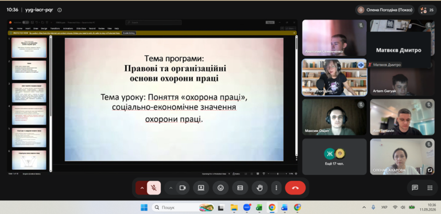Click the red leave call button
The width and height of the screenshot is (441, 214).
[x=295, y=188]
